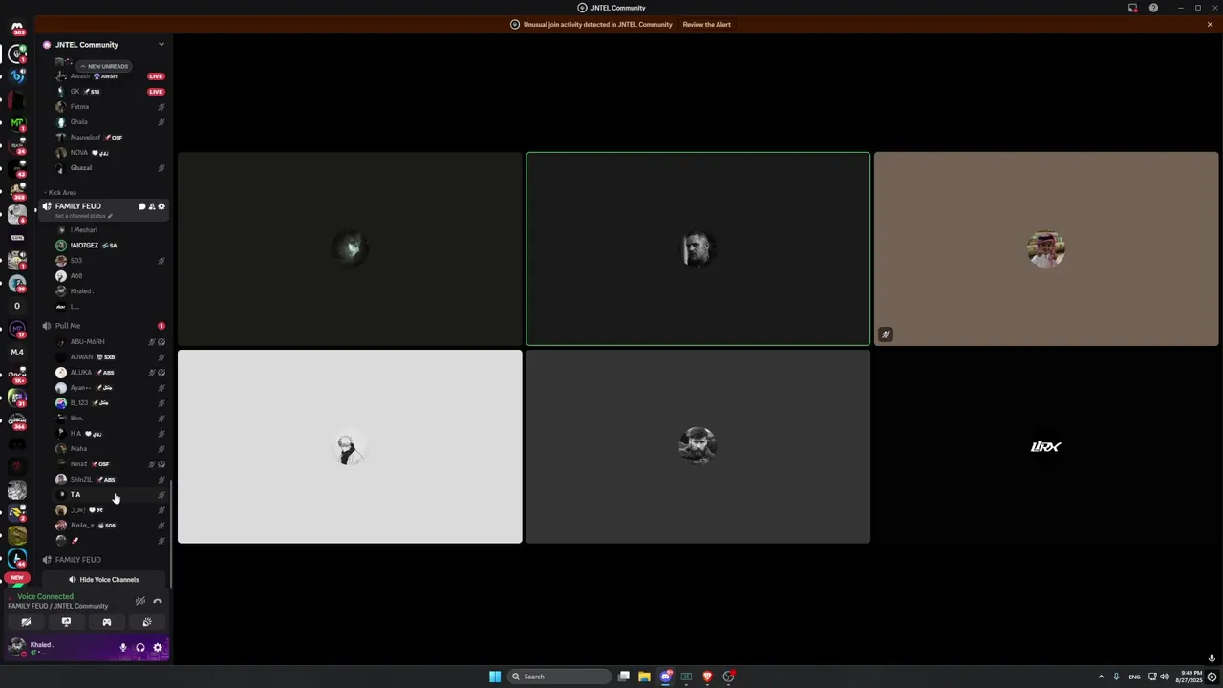The image size is (1223, 688).
Task: Disconnect from voice call
Action: 158,601
